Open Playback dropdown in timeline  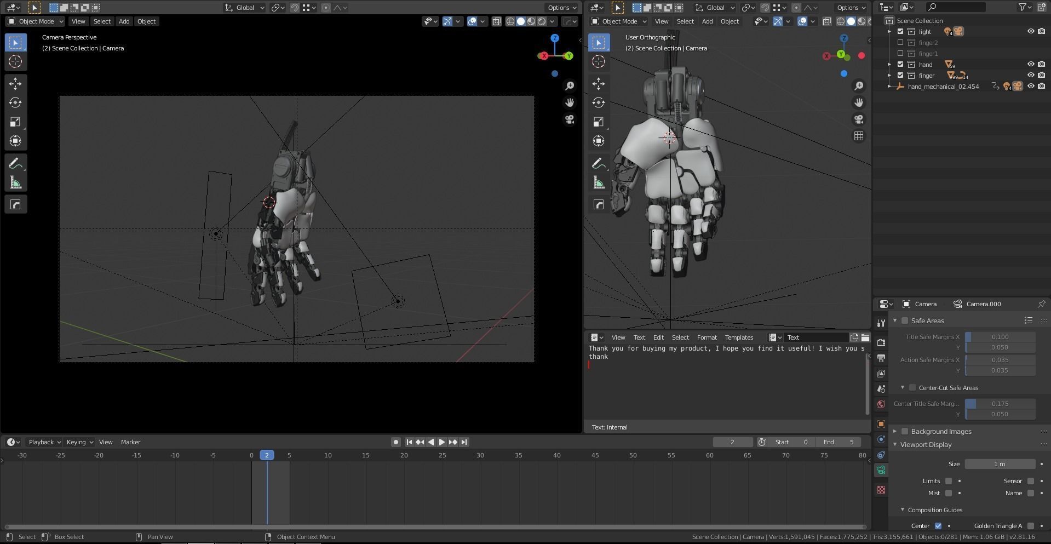click(x=44, y=442)
